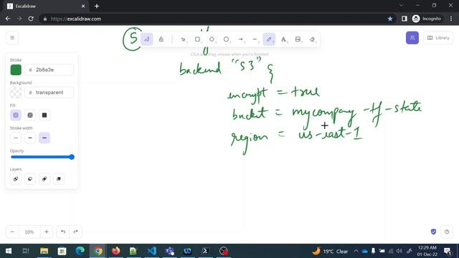The height and width of the screenshot is (258, 459).
Task: Open the Chrome three-dot menu
Action: (x=451, y=19)
